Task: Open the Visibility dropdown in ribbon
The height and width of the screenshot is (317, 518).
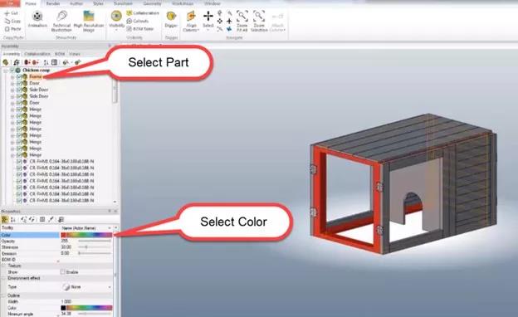Action: coord(116,21)
